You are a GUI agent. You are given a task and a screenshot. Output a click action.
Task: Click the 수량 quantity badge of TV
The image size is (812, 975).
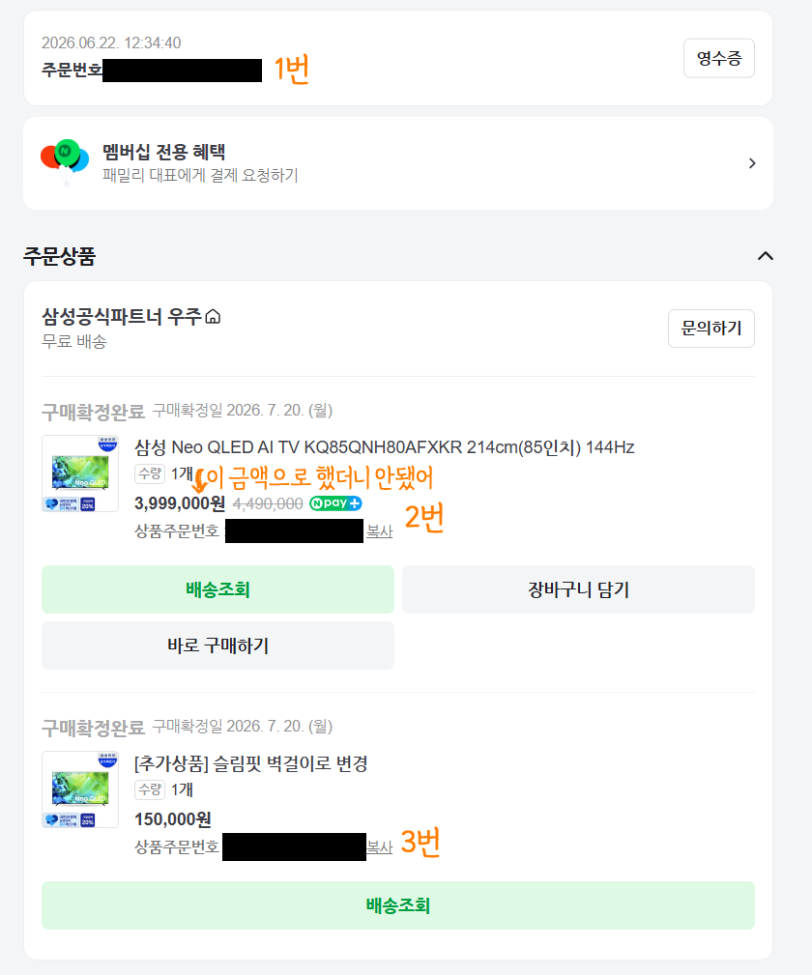pyautogui.click(x=150, y=473)
